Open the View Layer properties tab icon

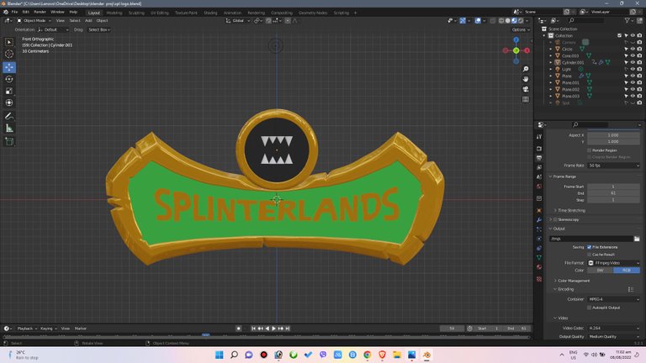(x=539, y=167)
